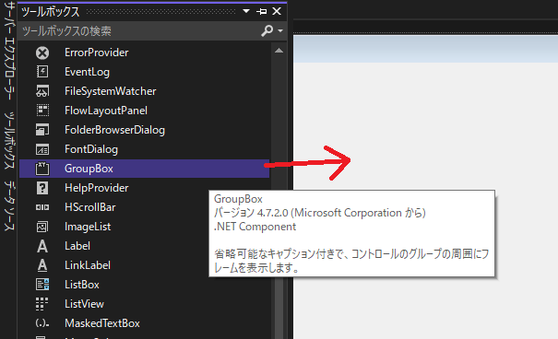Click the MaskedTextBox icon
558x339 pixels.
[x=42, y=323]
